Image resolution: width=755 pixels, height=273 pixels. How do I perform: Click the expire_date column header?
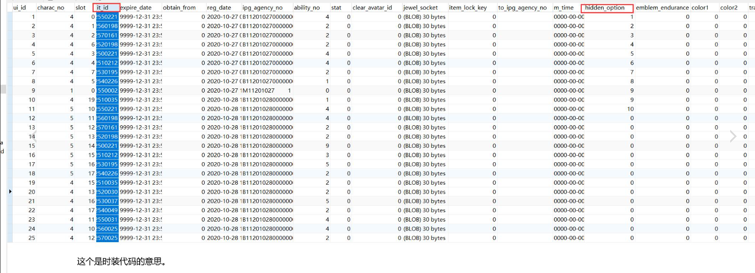click(136, 7)
